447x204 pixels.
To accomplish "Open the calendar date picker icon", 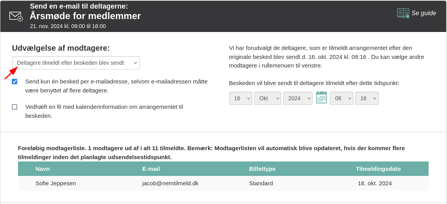I will tap(322, 97).
